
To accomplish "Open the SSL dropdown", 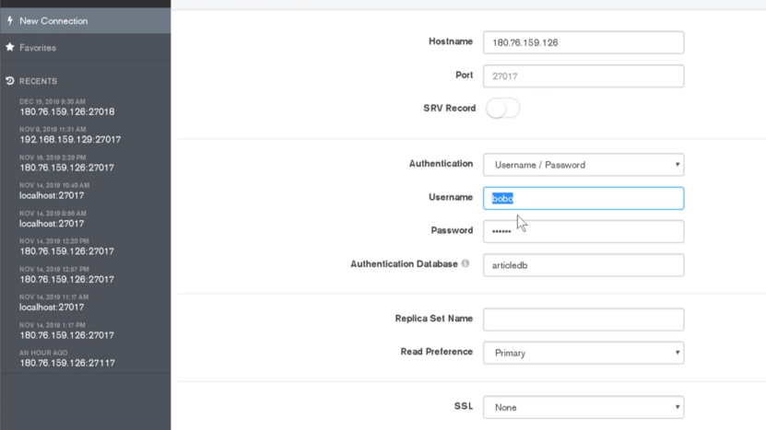I will 583,407.
